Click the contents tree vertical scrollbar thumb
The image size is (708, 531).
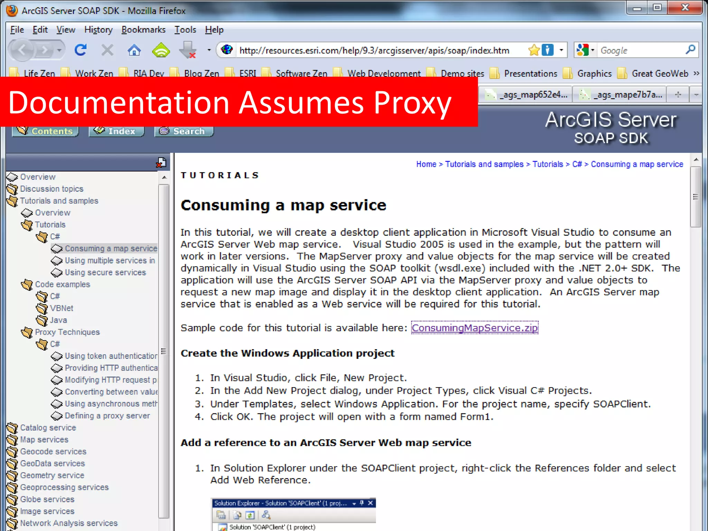point(164,351)
